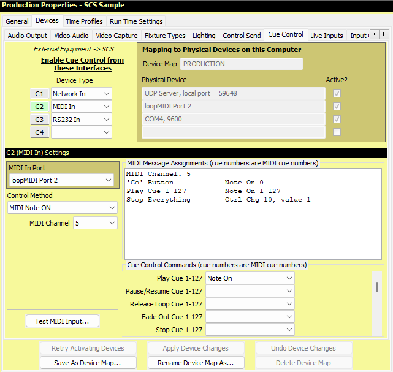
Task: Toggle Active checkbox for empty fourth device
Action: coord(337,132)
